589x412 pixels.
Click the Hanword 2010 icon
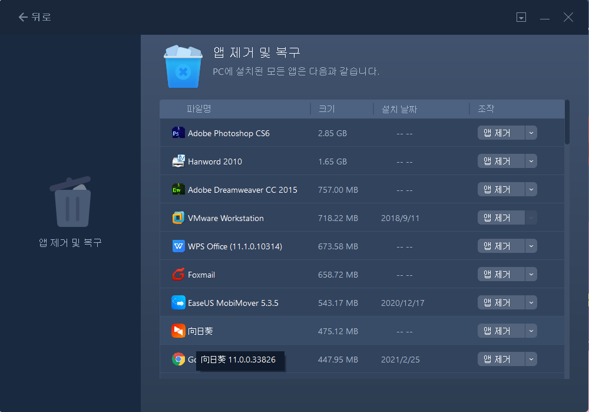178,161
